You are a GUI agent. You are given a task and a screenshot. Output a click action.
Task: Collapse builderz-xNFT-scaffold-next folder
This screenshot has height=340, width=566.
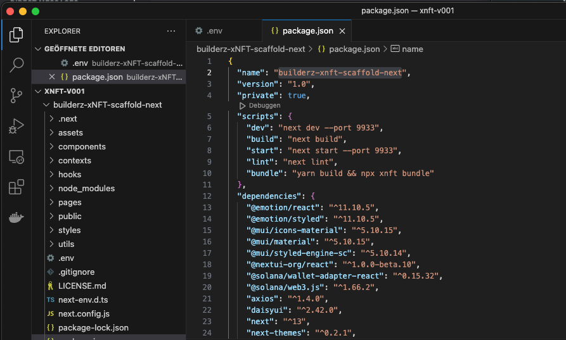(46, 105)
